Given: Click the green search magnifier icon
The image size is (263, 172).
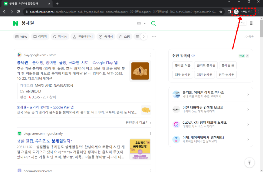Looking at the screenshot, I should click(153, 23).
